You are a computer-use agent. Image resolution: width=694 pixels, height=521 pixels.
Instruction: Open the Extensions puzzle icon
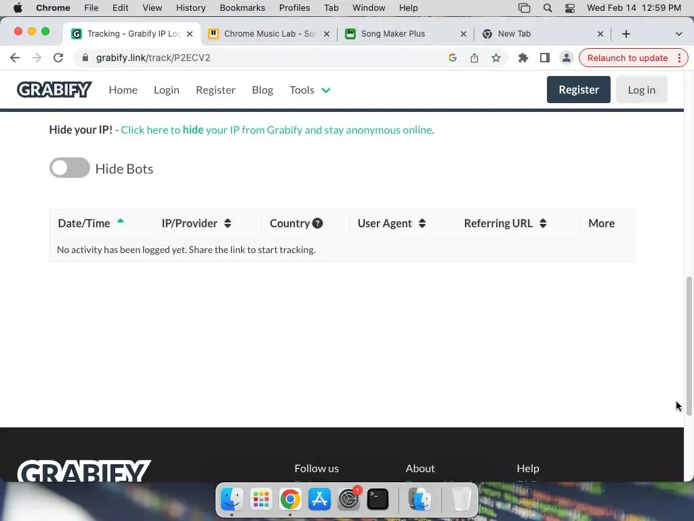pos(523,58)
